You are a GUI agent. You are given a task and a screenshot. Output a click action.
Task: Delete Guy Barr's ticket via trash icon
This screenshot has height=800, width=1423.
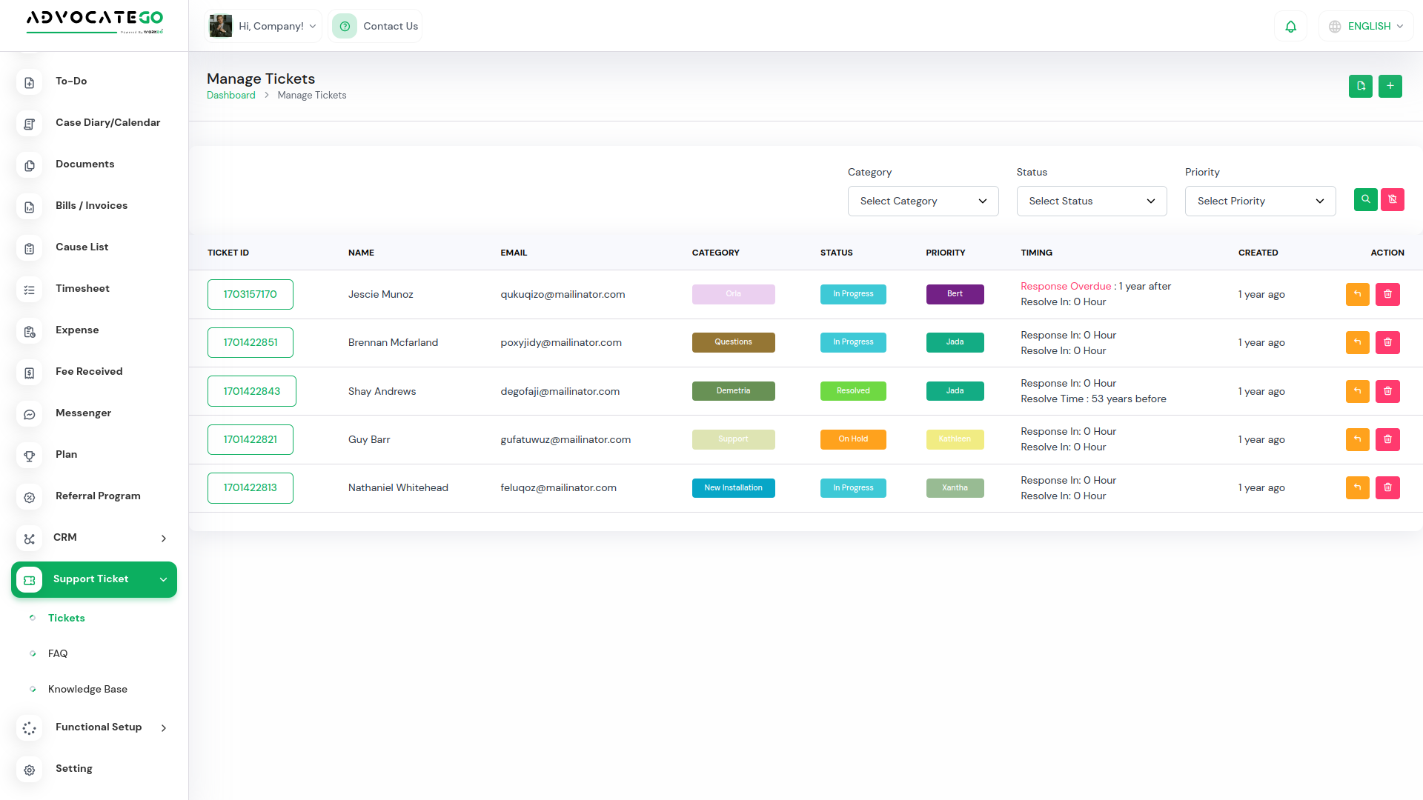pos(1387,439)
